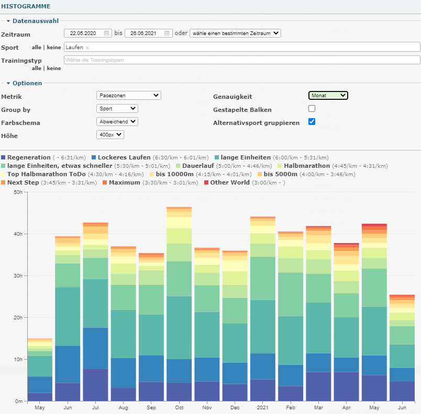Open the predefined Zeitraum selection dropdown
421x414 pixels.
point(235,33)
